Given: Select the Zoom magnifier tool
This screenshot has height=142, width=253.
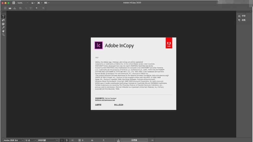Looking at the screenshot, I should (3, 35).
